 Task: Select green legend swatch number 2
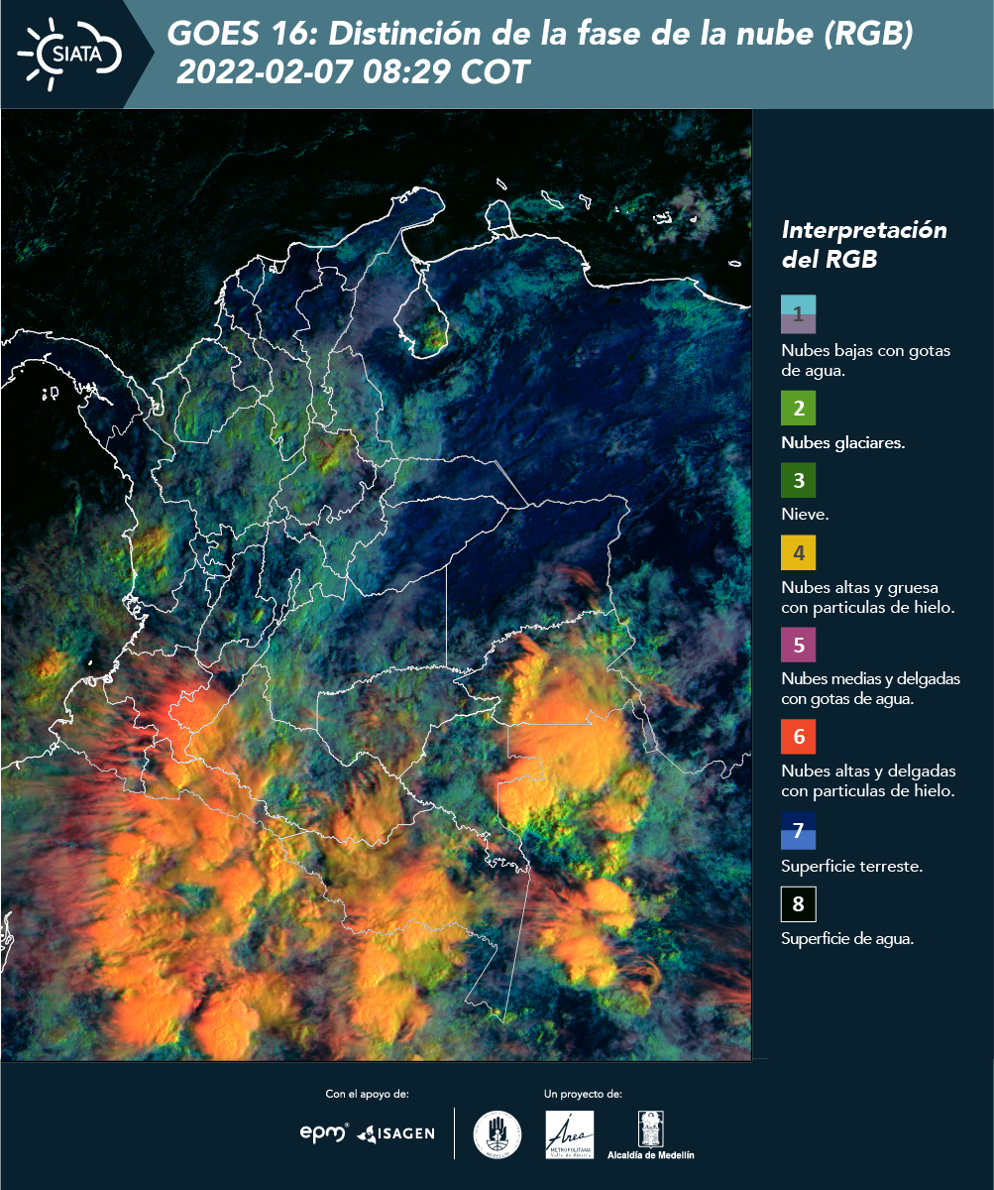point(798,408)
